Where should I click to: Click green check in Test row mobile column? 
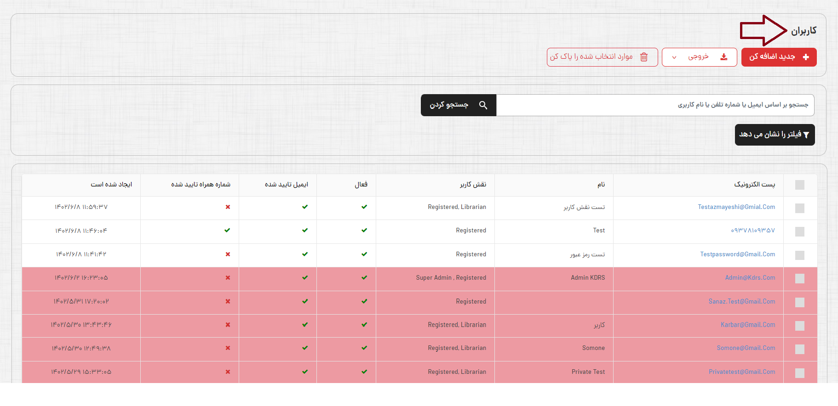(x=227, y=231)
